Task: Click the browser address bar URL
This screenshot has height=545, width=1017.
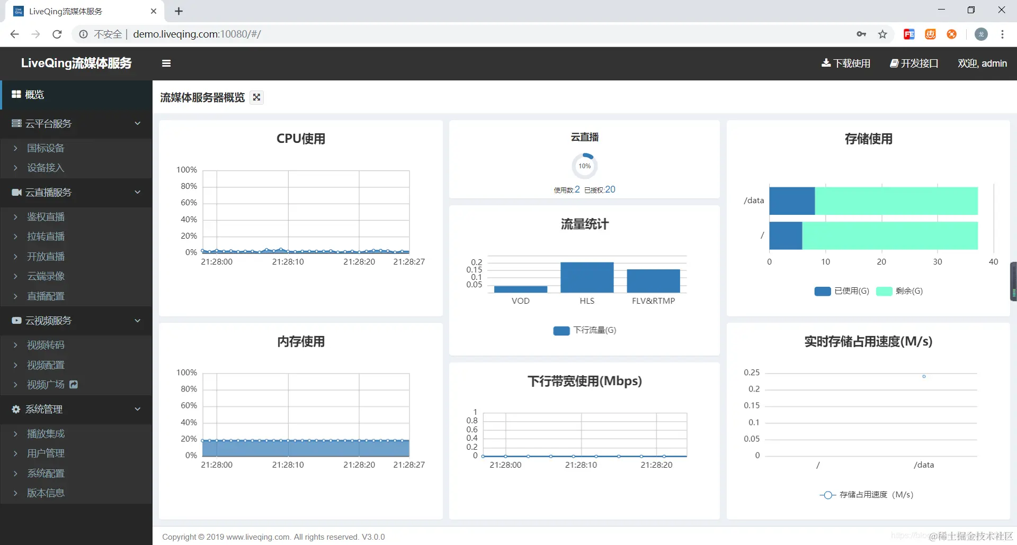Action: tap(197, 34)
